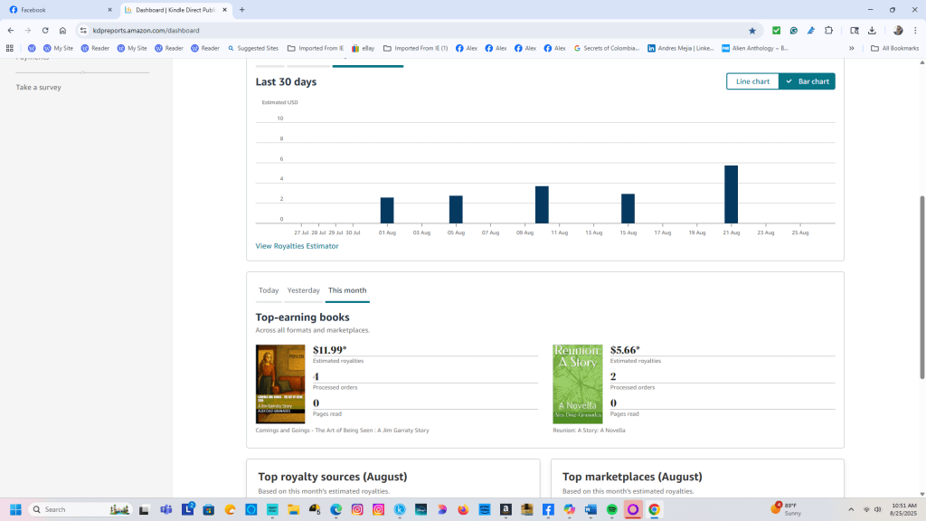Open the Reunion: A Story book cover
The width and height of the screenshot is (926, 521).
click(x=577, y=384)
